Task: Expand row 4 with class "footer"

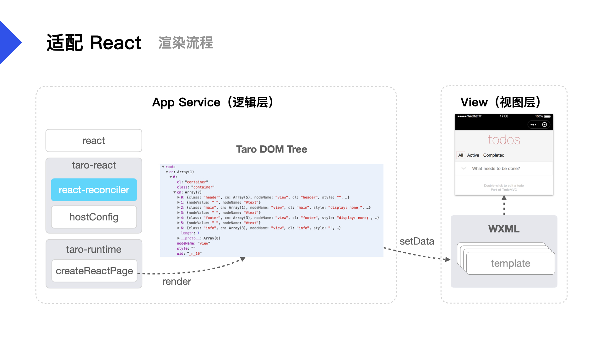Action: pos(178,218)
